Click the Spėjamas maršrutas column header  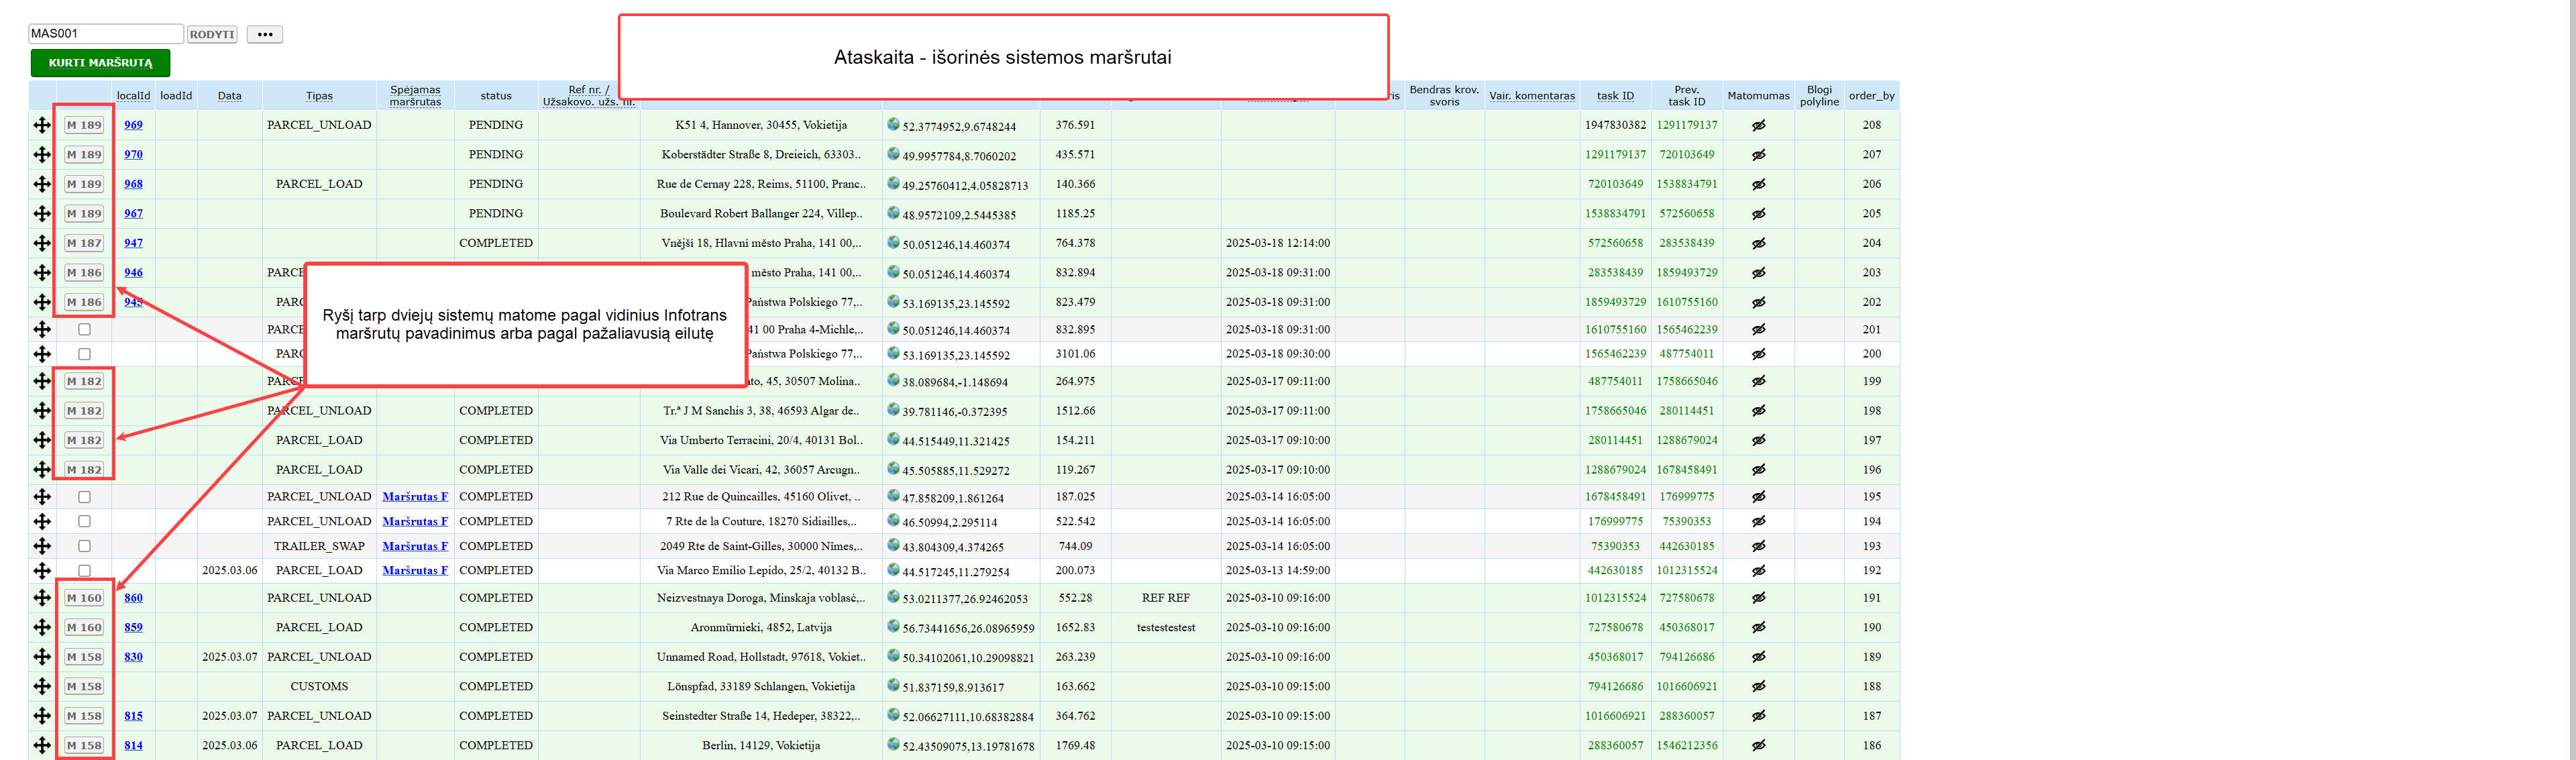(415, 96)
